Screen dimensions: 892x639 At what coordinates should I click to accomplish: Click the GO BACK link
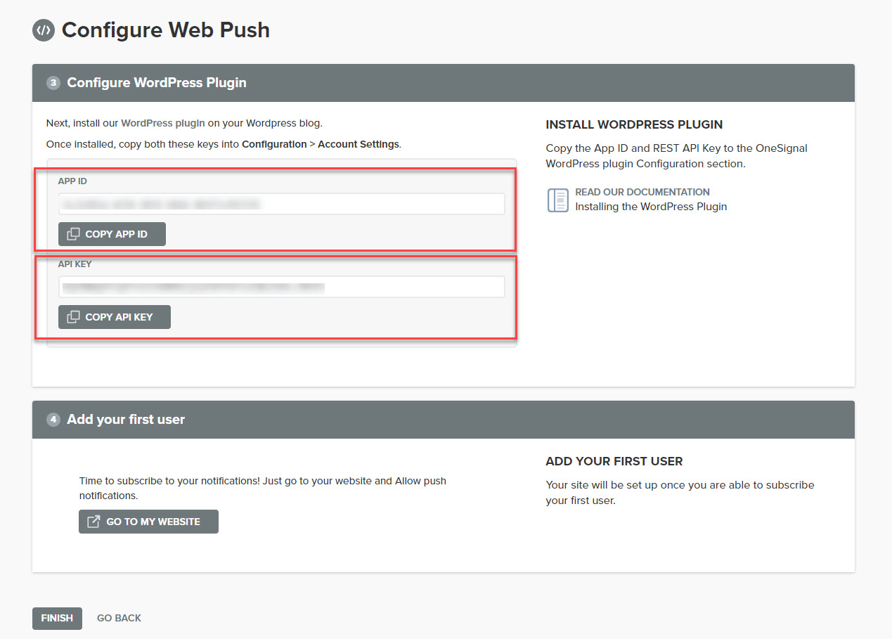pyautogui.click(x=119, y=618)
